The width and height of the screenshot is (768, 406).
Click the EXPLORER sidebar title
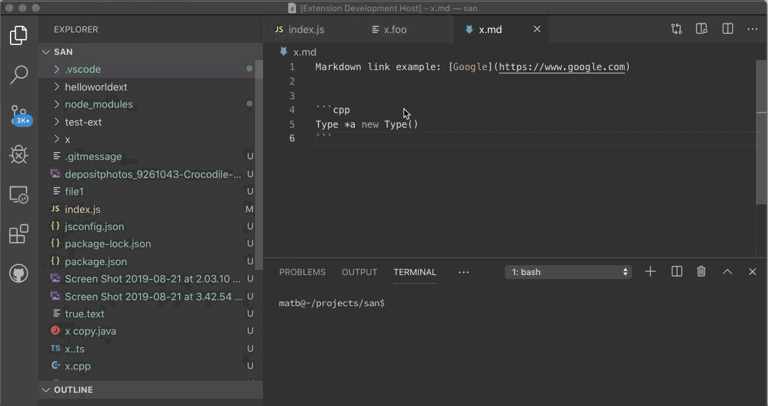point(76,29)
